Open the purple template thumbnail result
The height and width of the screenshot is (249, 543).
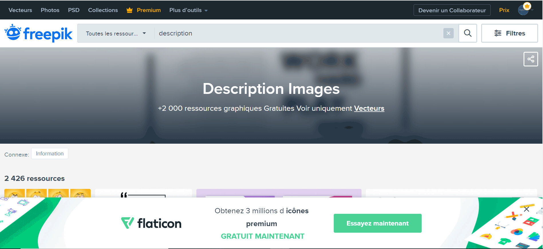pos(279,193)
